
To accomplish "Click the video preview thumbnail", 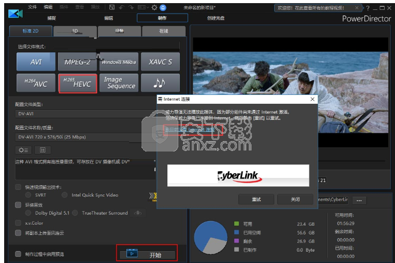I will pyautogui.click(x=290, y=92).
